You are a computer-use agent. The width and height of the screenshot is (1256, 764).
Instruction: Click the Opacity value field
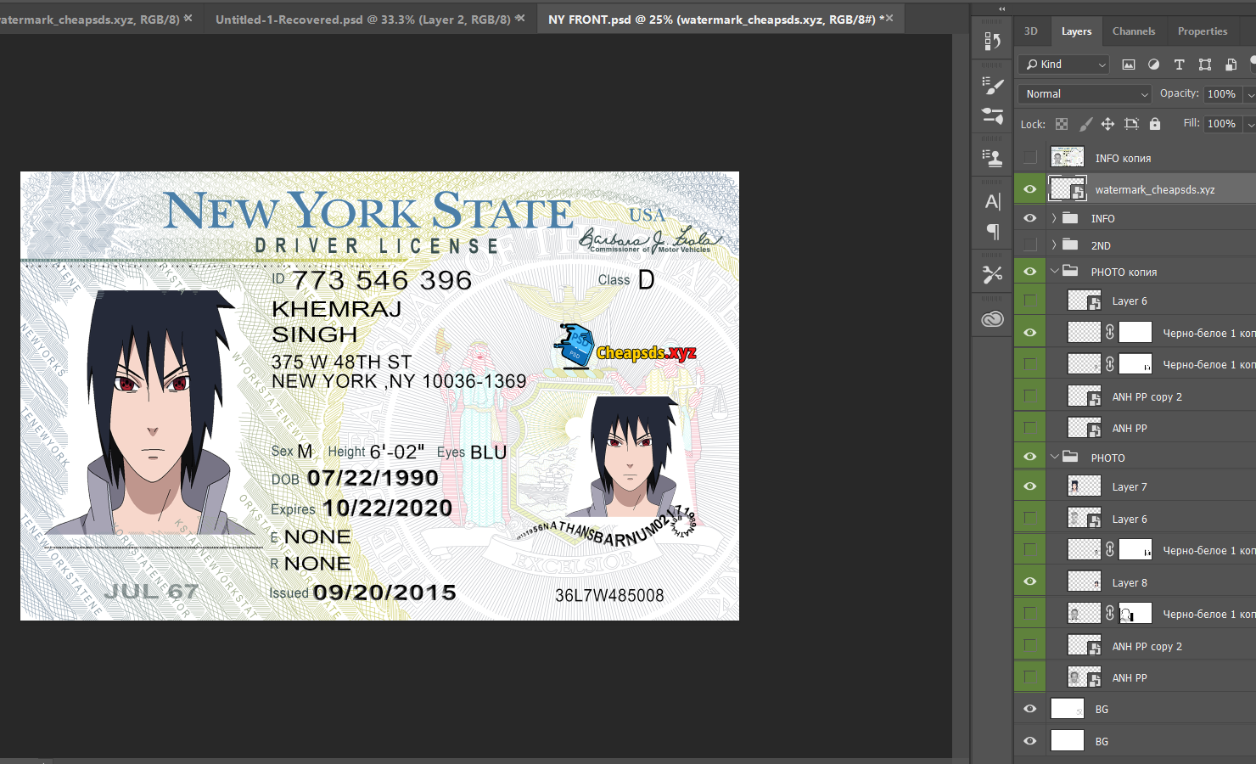click(1221, 94)
